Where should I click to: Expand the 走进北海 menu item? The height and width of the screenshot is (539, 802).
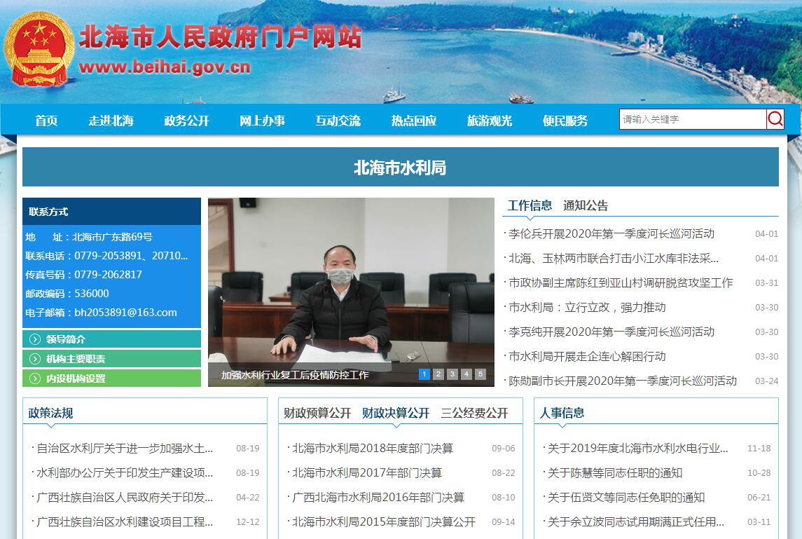[x=111, y=121]
